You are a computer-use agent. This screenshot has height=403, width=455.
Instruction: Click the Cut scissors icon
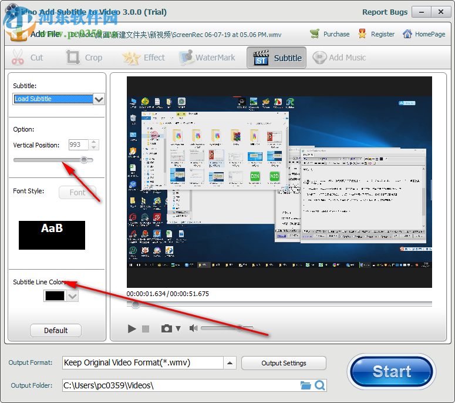click(x=18, y=57)
